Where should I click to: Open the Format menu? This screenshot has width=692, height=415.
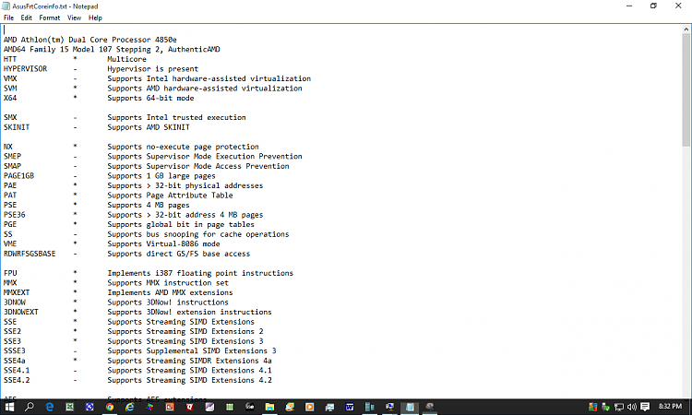pyautogui.click(x=50, y=18)
